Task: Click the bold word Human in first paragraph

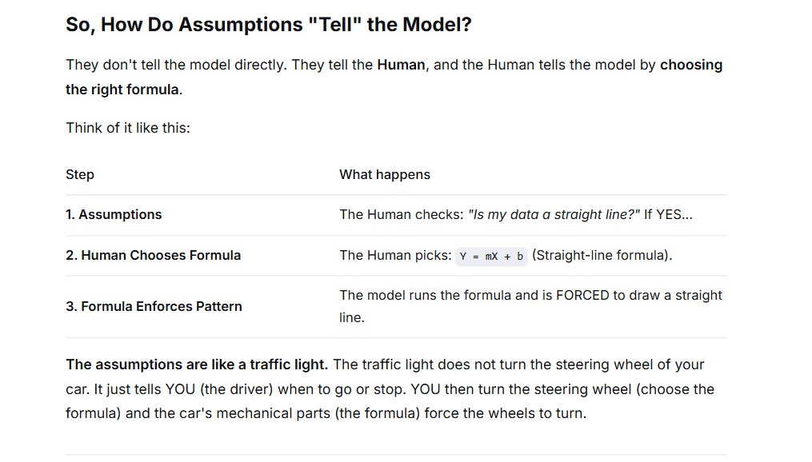Action: point(401,65)
